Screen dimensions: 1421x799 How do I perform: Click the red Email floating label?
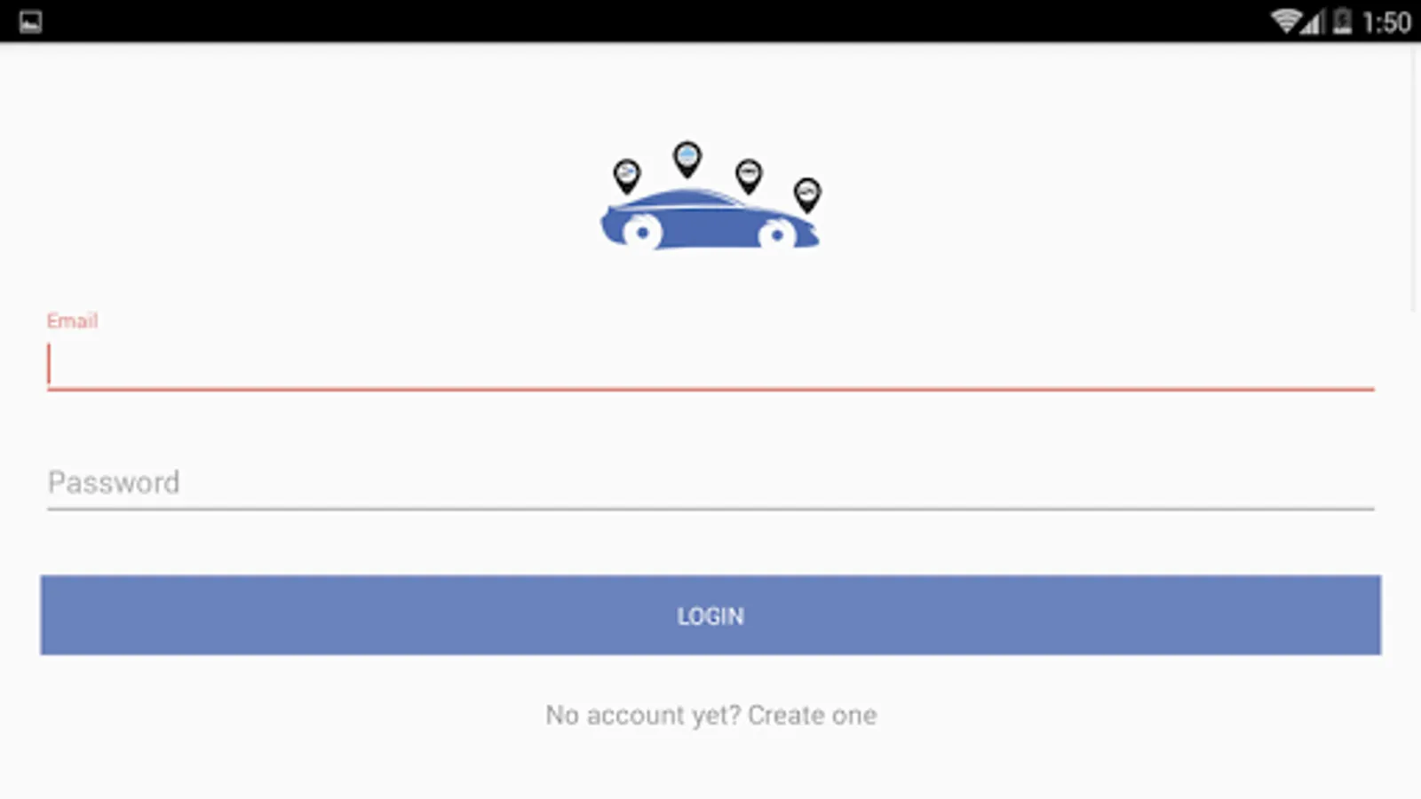click(x=72, y=320)
